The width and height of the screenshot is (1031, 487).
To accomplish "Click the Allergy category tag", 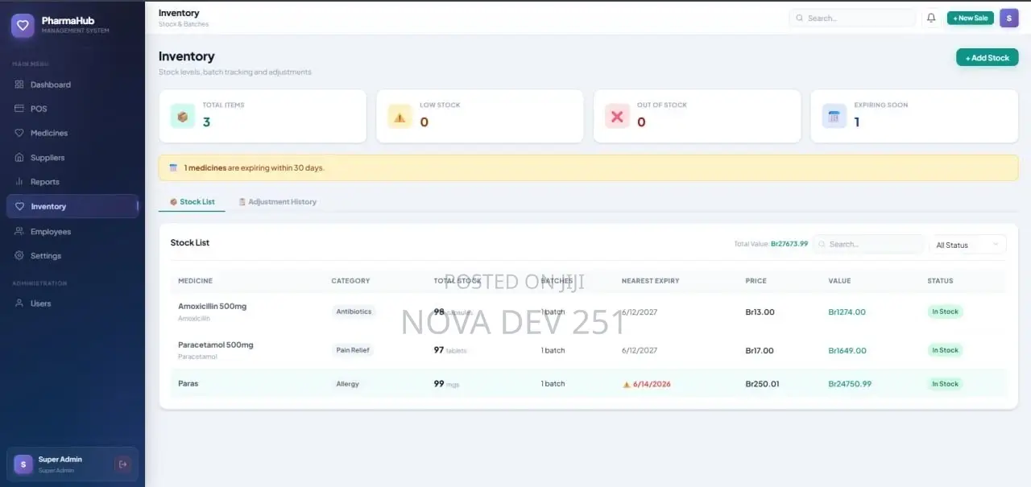I will (348, 384).
